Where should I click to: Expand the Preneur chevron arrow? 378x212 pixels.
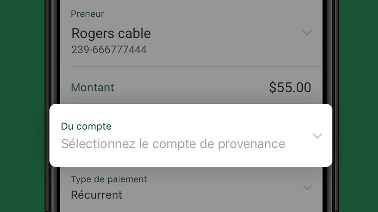(x=307, y=33)
